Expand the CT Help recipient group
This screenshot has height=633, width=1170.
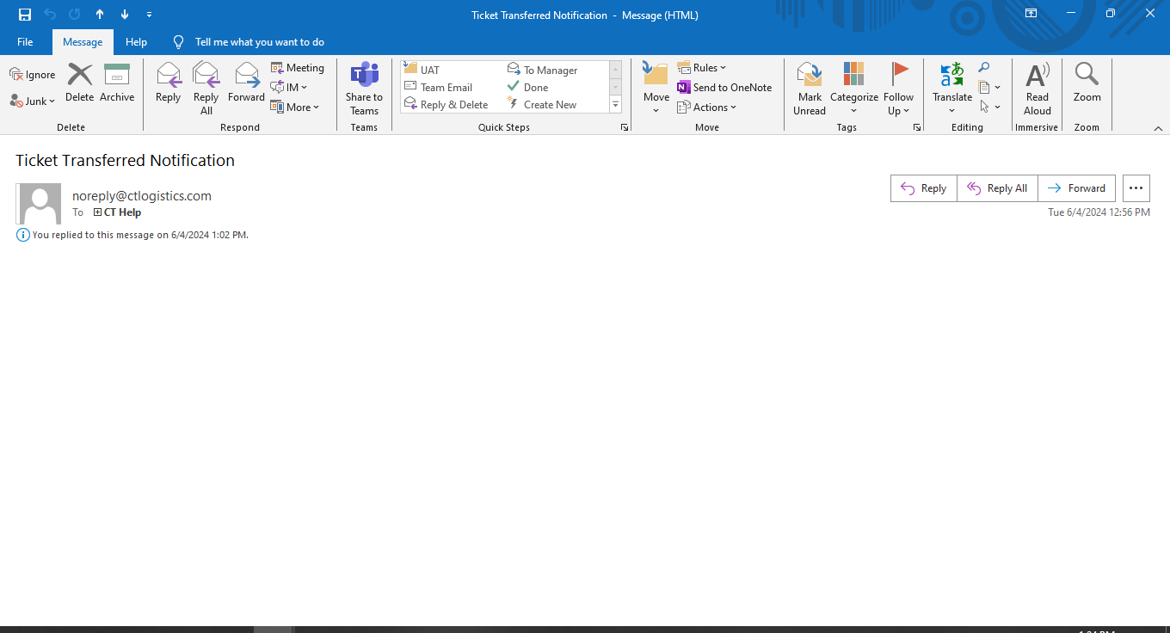point(98,212)
